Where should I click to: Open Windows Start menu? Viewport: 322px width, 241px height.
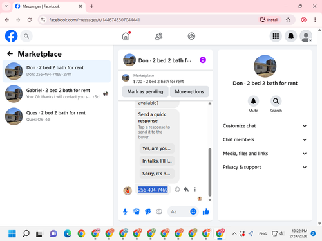[12, 233]
